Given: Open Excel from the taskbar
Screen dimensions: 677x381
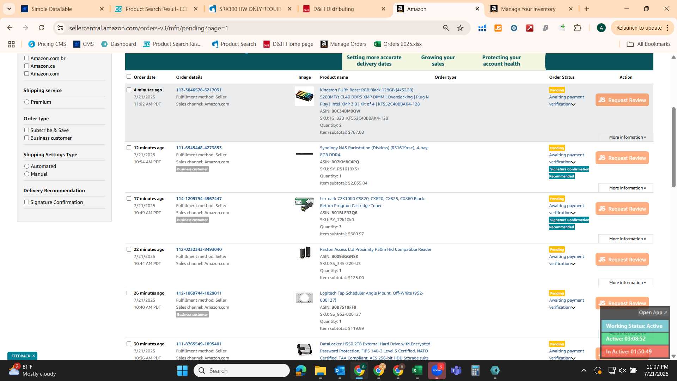Looking at the screenshot, I should [417, 370].
